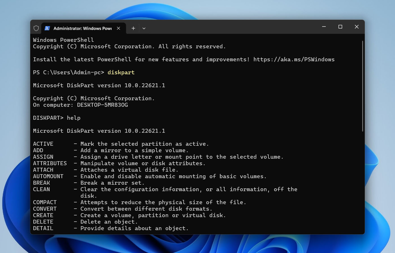Click the COMPACT command entry
Viewport: 395px width, 253px height.
[x=45, y=202]
